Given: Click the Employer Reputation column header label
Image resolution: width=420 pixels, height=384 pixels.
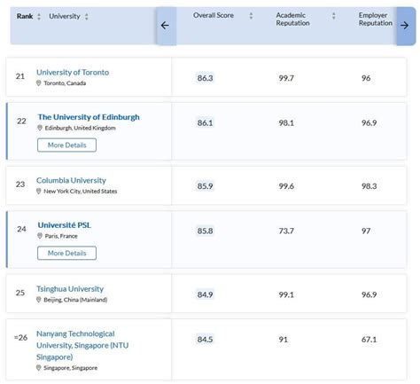Looking at the screenshot, I should (x=376, y=20).
